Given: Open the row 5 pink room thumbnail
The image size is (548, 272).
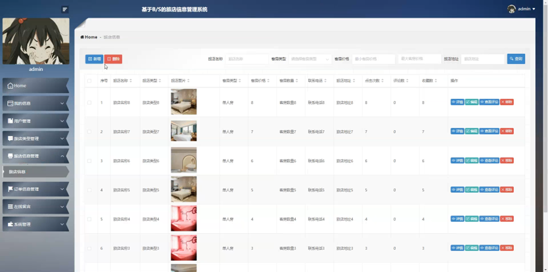Looking at the screenshot, I should 184,219.
